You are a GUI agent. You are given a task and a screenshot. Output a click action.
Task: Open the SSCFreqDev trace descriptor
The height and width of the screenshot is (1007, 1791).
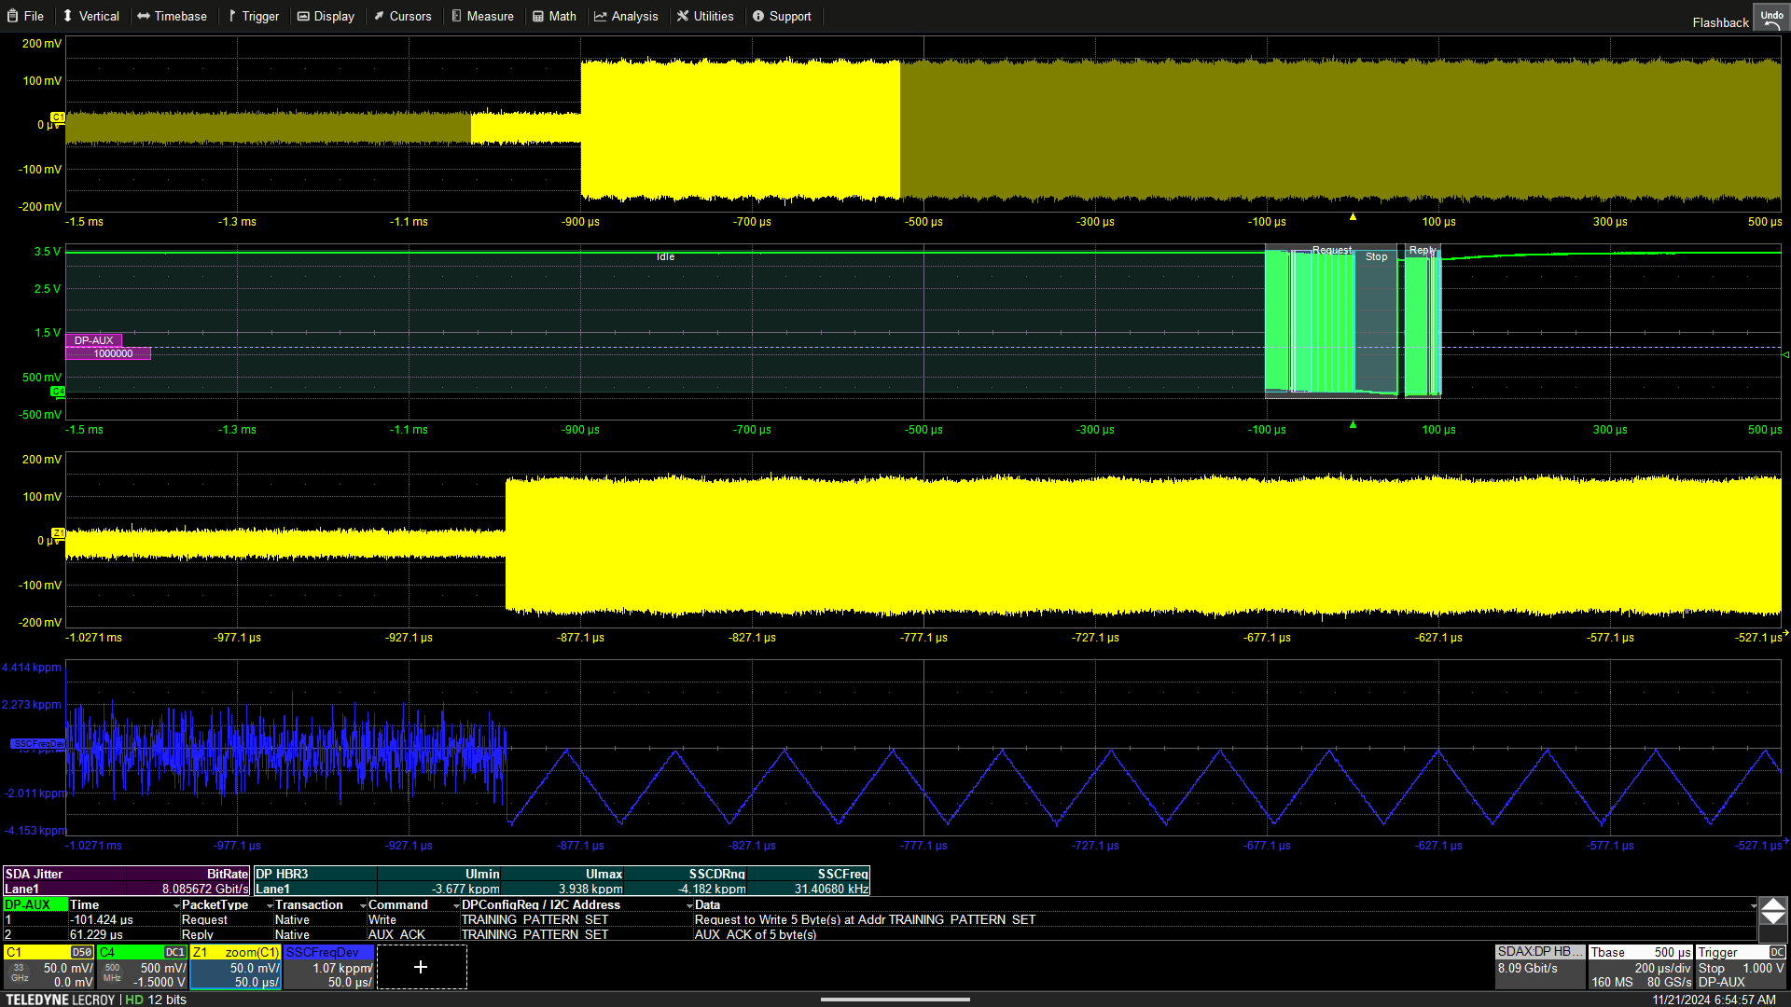pos(328,967)
